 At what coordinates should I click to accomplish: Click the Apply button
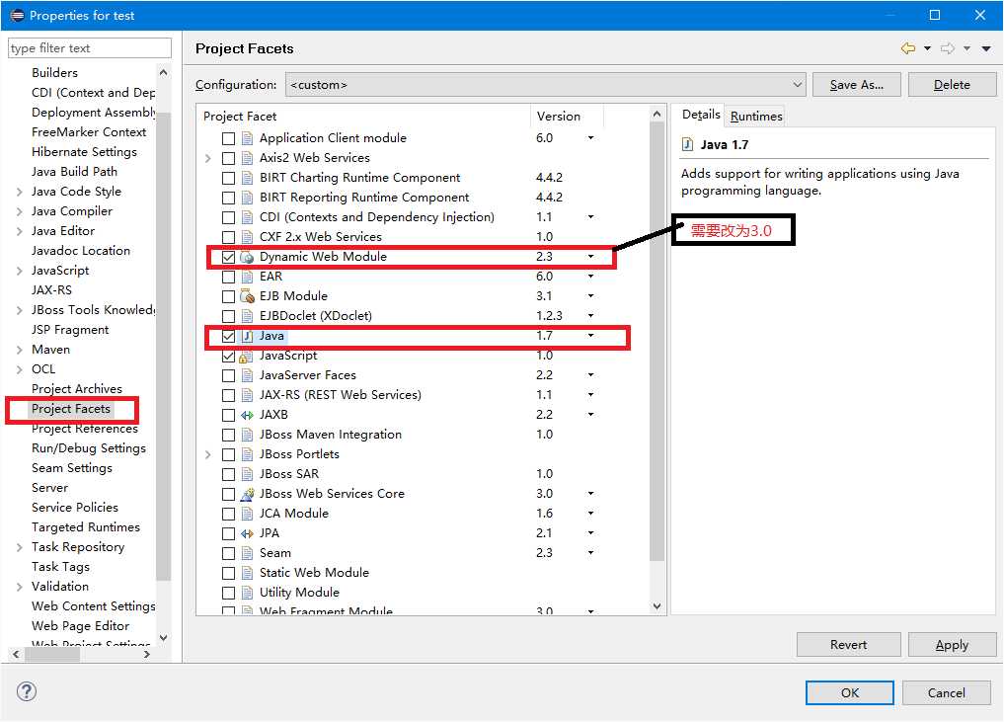(952, 645)
